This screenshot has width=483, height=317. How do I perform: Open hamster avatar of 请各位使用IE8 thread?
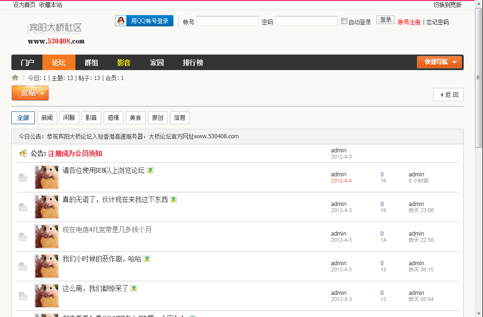pos(47,177)
